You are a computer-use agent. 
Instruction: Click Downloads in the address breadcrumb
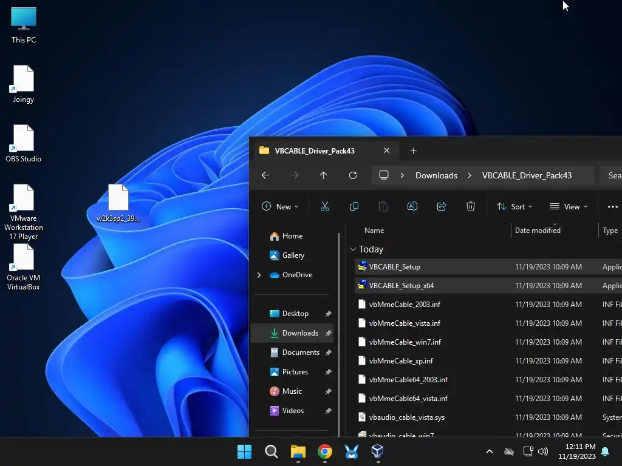coord(436,175)
